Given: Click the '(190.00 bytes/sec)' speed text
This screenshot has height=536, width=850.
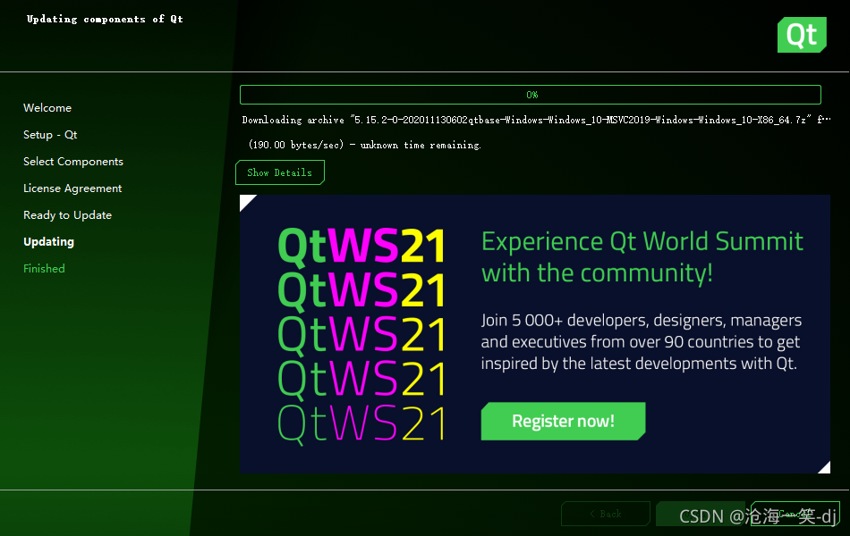Looking at the screenshot, I should click(x=365, y=145).
